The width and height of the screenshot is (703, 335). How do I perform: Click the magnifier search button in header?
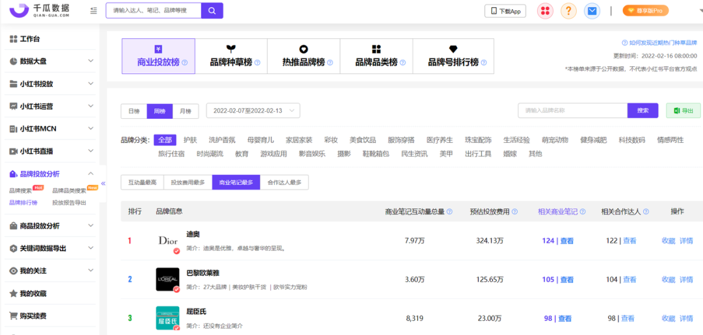[212, 11]
